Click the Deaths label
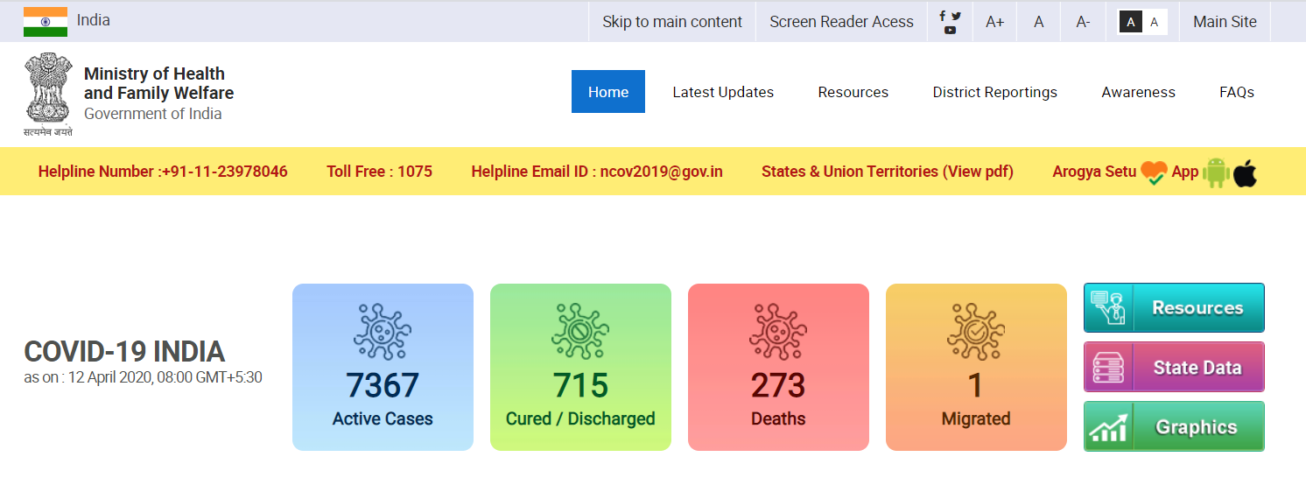 (778, 419)
